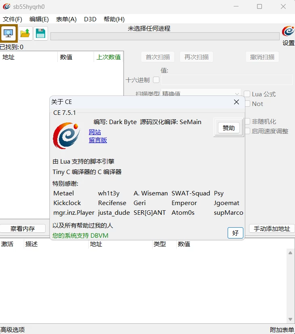Enable the Lua 公式 checkbox
Image resolution: width=295 pixels, height=334 pixels.
coord(247,94)
